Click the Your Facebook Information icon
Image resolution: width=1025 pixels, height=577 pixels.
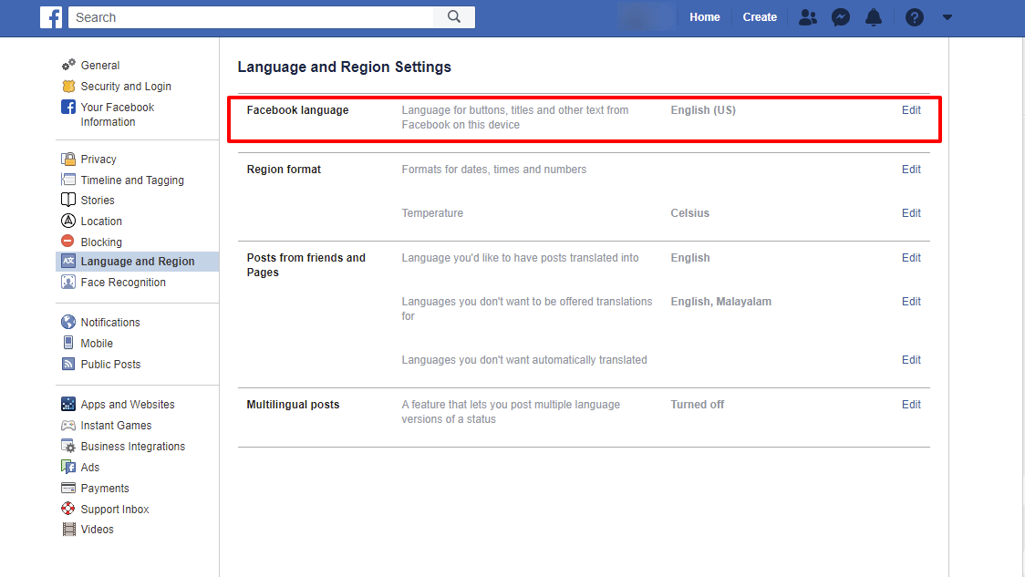pyautogui.click(x=68, y=107)
